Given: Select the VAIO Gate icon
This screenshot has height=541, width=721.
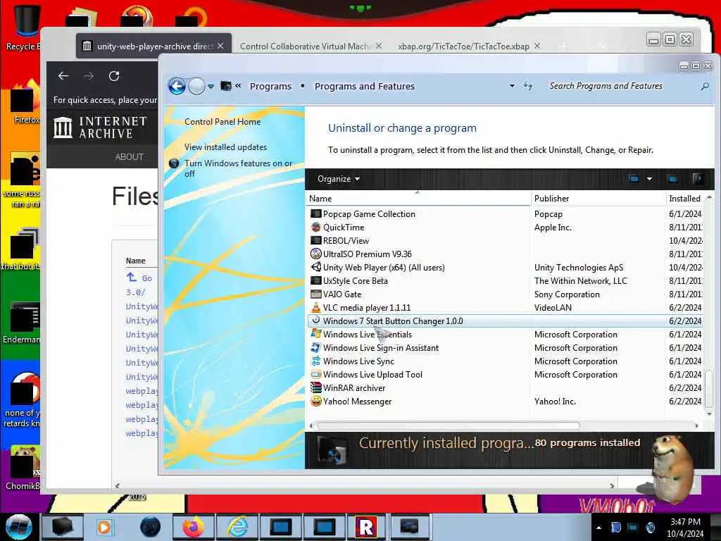Looking at the screenshot, I should (315, 294).
